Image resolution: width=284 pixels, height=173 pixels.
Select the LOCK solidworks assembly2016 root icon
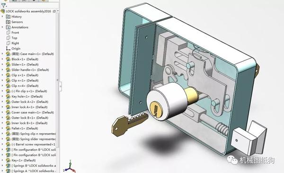tap(3, 11)
